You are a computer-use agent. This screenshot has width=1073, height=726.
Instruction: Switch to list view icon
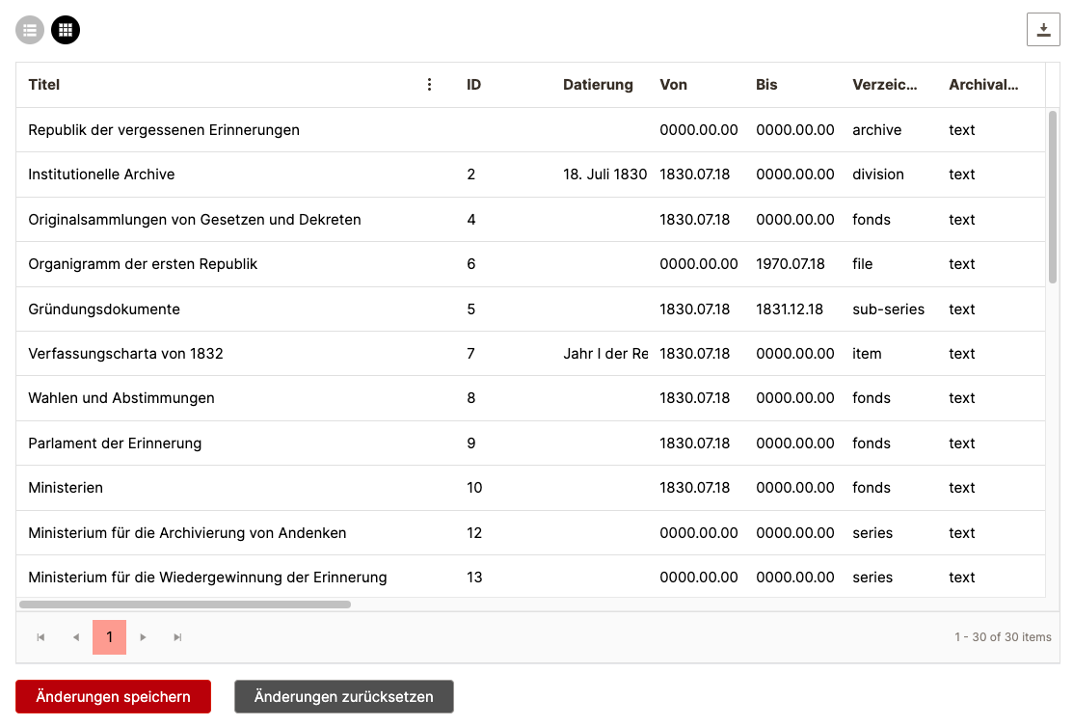[x=30, y=30]
